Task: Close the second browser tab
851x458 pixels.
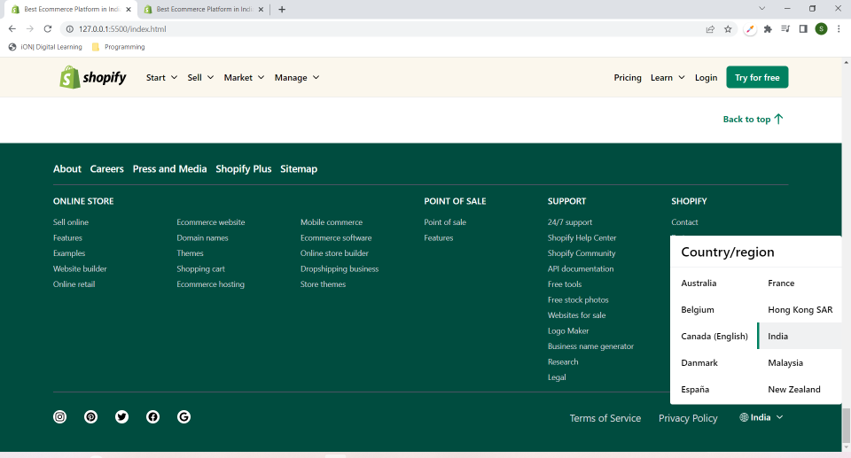Action: click(261, 9)
